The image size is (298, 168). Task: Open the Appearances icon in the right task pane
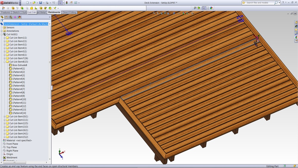tap(296, 37)
